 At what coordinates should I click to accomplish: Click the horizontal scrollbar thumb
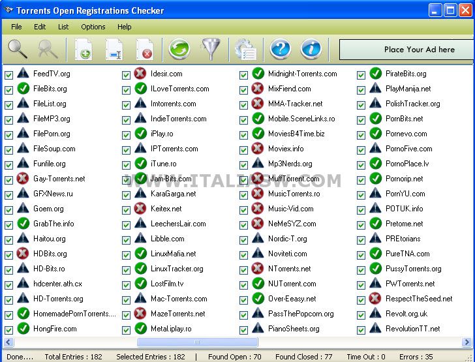(x=197, y=342)
